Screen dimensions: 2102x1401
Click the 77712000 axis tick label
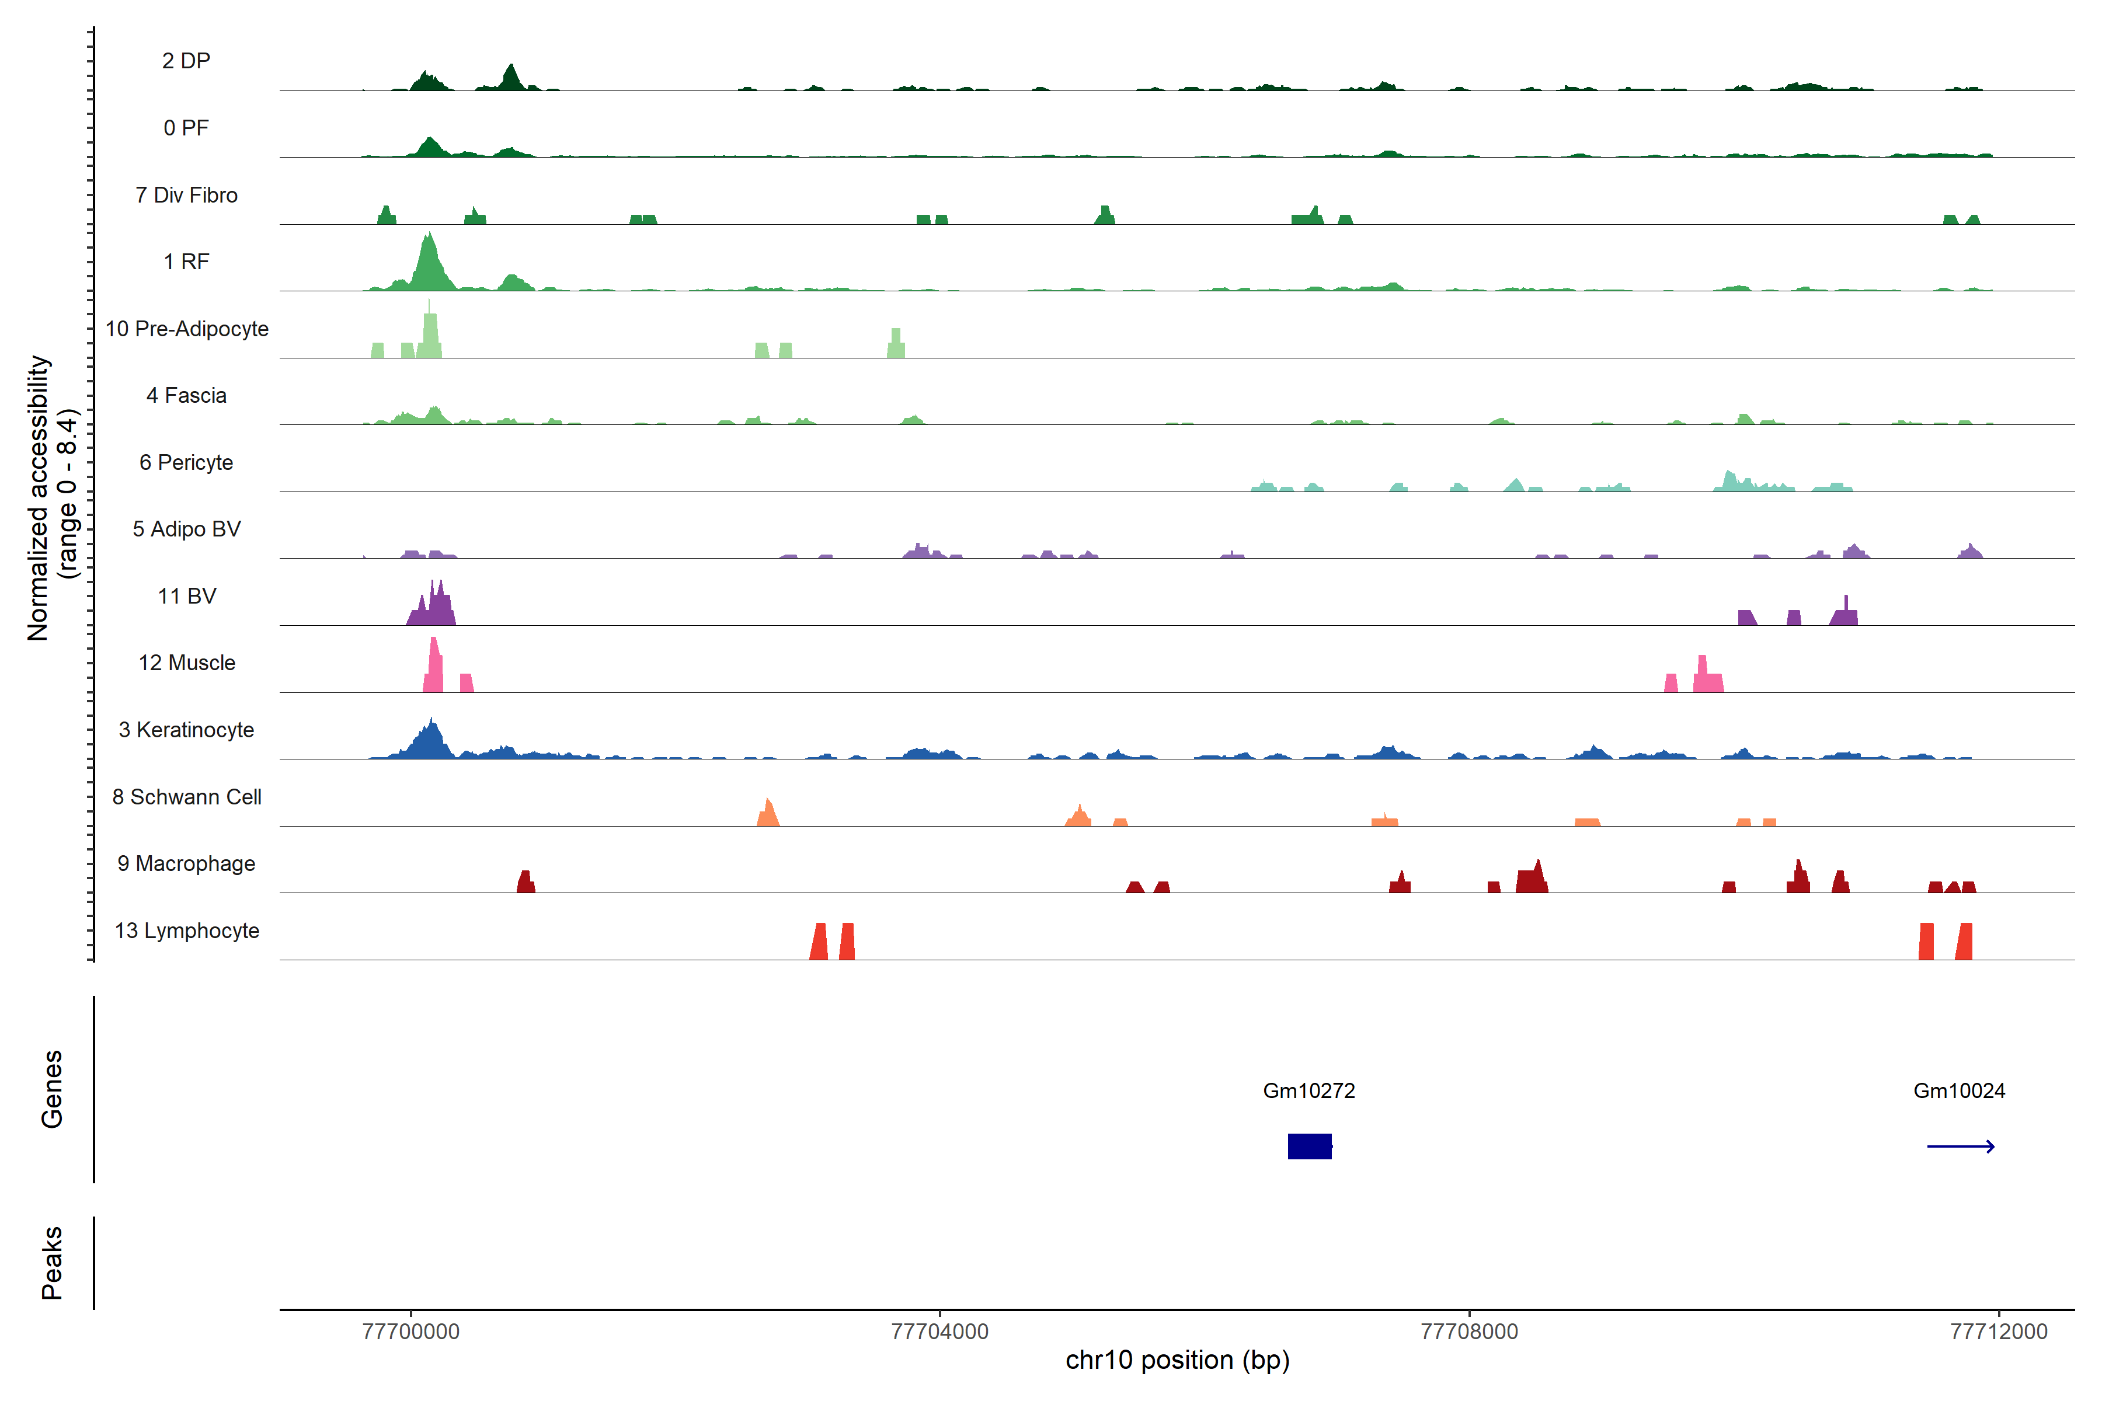click(x=1998, y=1332)
